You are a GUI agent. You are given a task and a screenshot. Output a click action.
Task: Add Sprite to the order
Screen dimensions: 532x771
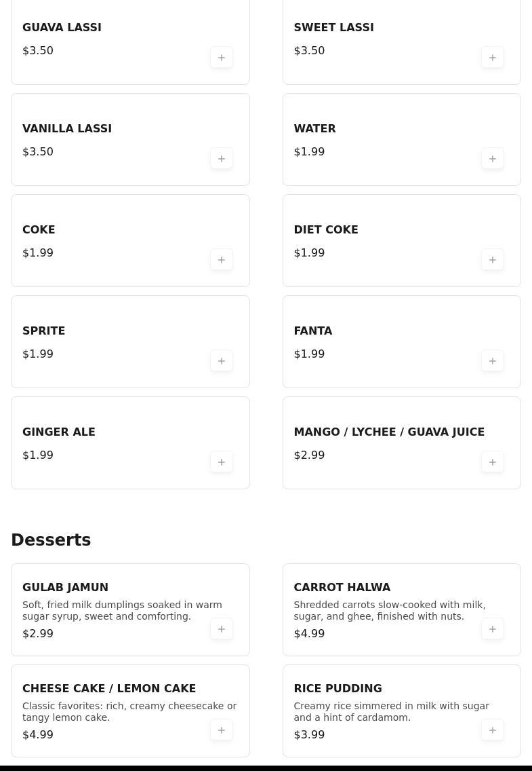222,360
